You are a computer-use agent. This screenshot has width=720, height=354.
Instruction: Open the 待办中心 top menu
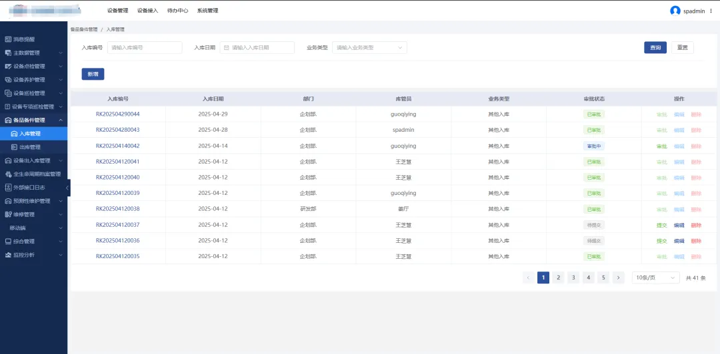(x=178, y=11)
